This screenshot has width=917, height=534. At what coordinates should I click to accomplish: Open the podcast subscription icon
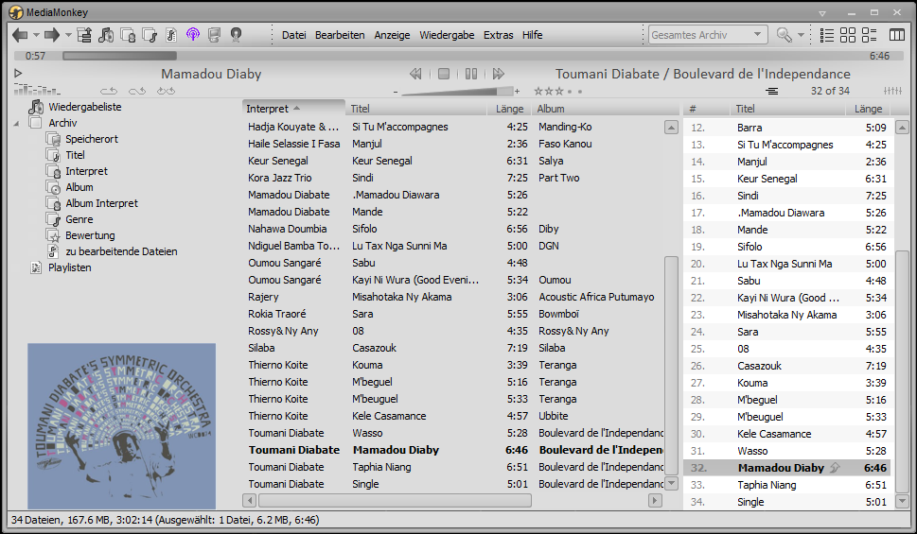click(x=193, y=34)
